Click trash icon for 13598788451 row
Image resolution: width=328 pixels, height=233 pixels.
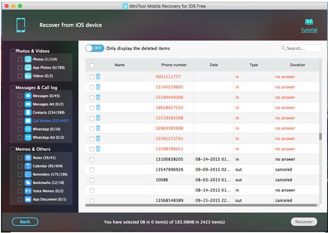point(98,149)
